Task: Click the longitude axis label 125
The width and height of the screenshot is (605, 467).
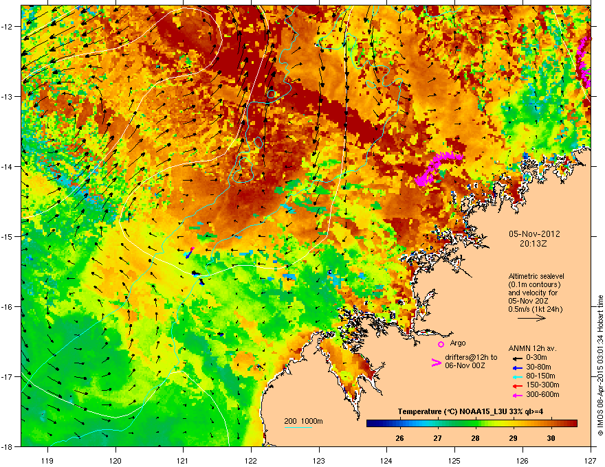Action: 454,460
